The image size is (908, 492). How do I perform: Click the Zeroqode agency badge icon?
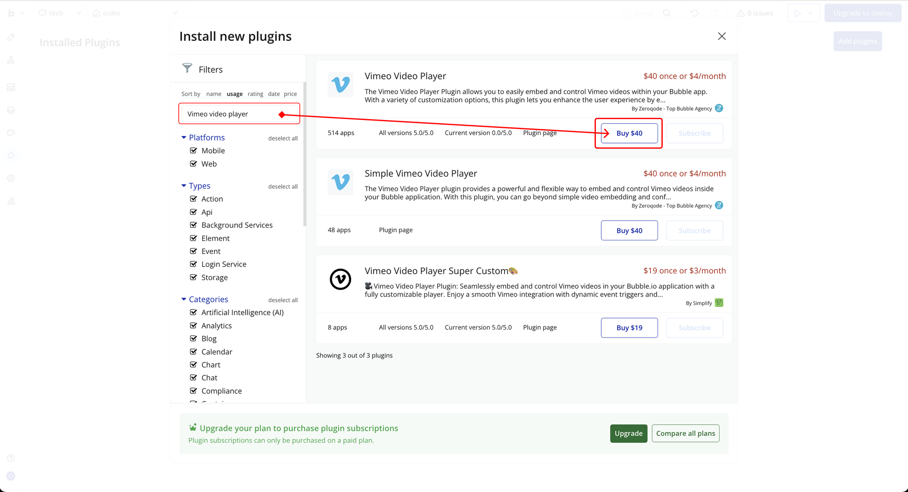[x=719, y=108]
